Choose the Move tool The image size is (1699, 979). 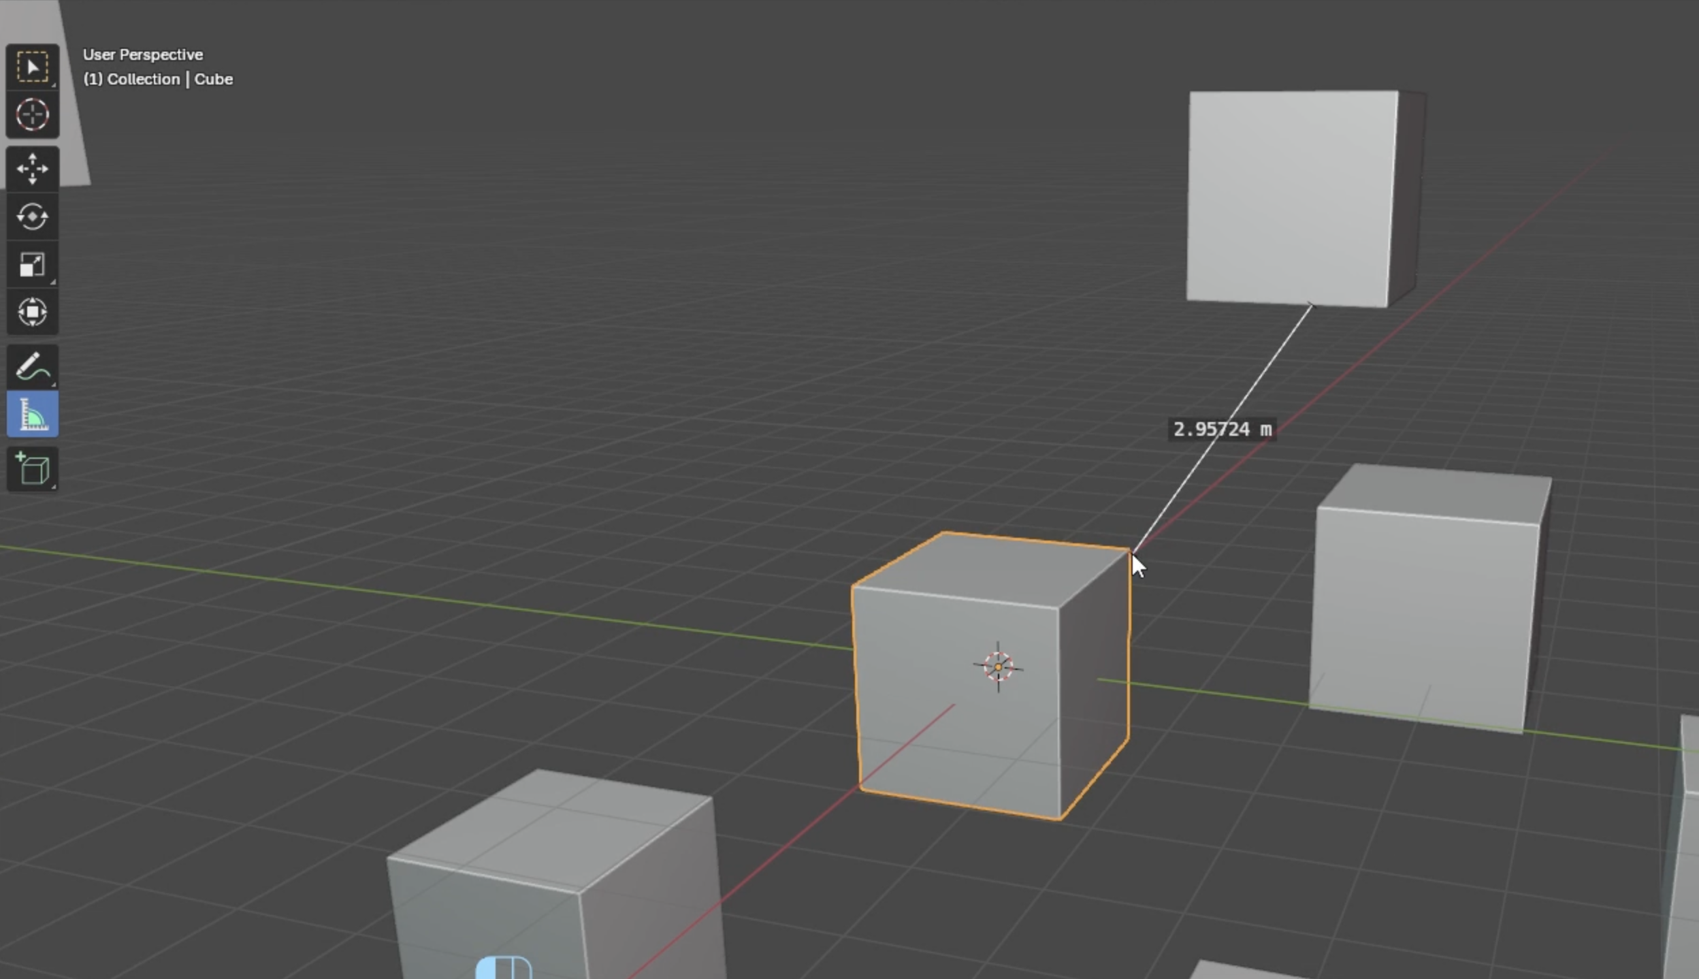click(x=32, y=169)
